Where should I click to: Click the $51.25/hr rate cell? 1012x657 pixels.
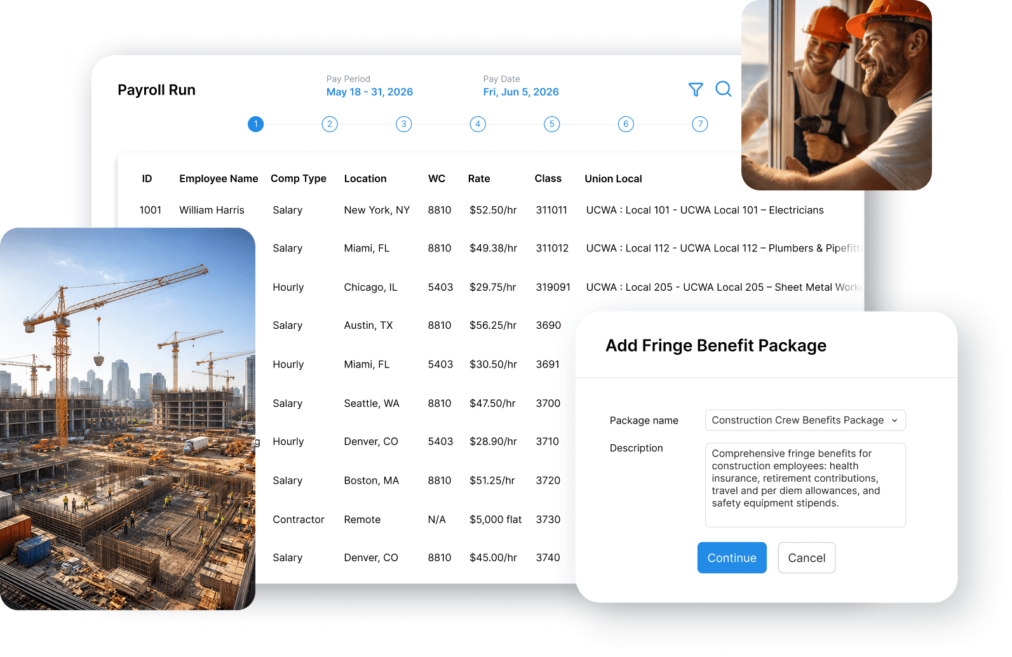(492, 481)
